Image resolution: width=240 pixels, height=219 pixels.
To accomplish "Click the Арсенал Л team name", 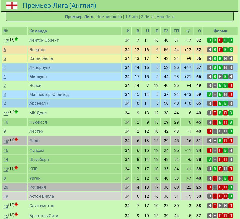I will [39, 103].
